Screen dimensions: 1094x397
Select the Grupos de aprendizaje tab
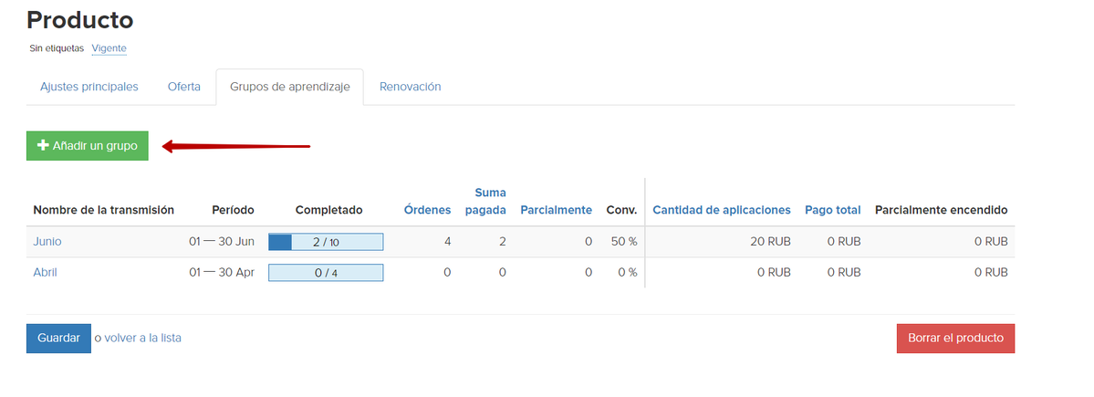point(289,88)
